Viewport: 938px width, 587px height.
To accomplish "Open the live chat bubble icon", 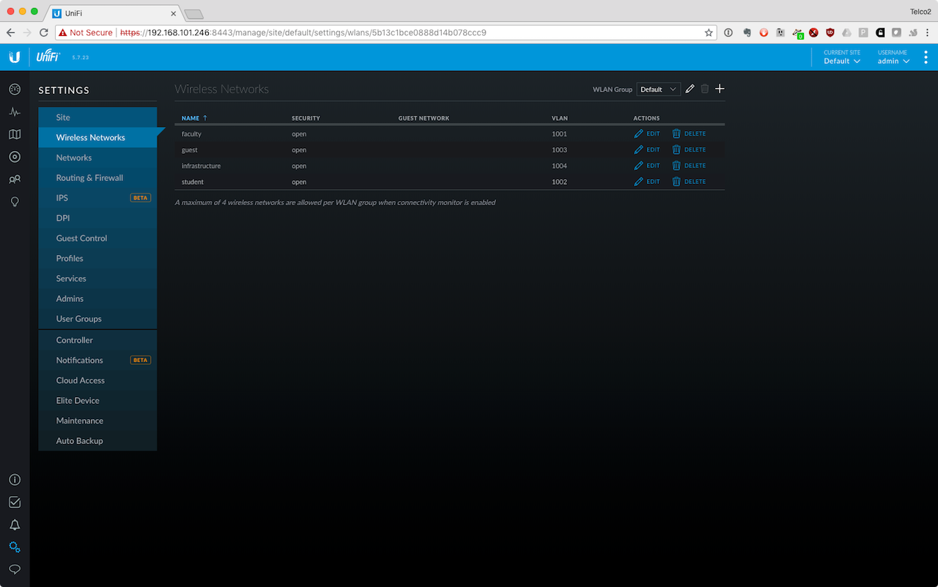I will point(15,569).
